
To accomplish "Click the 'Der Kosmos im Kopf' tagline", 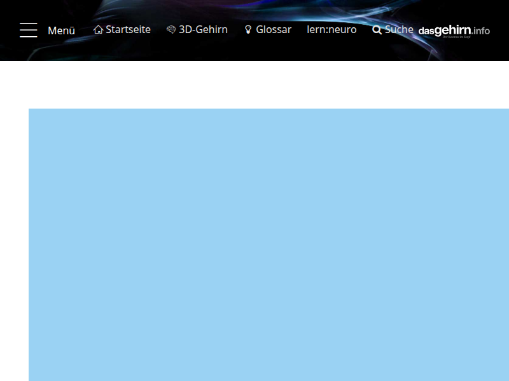I will pos(456,37).
